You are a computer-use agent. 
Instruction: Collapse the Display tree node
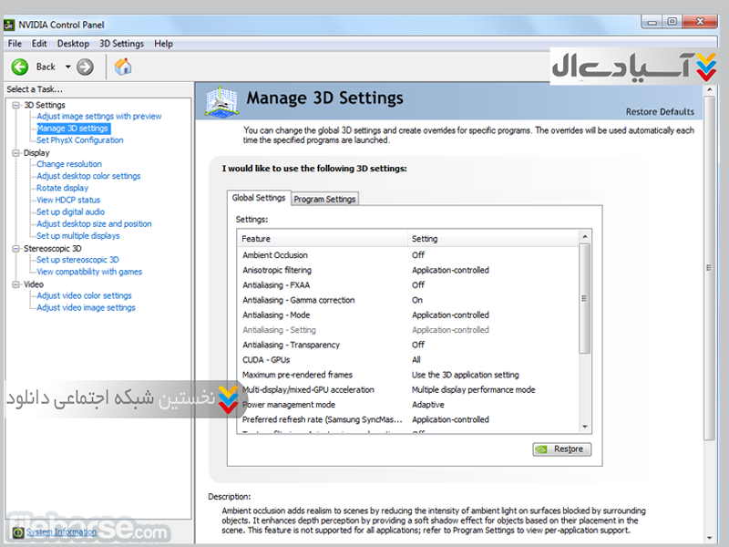(15, 153)
